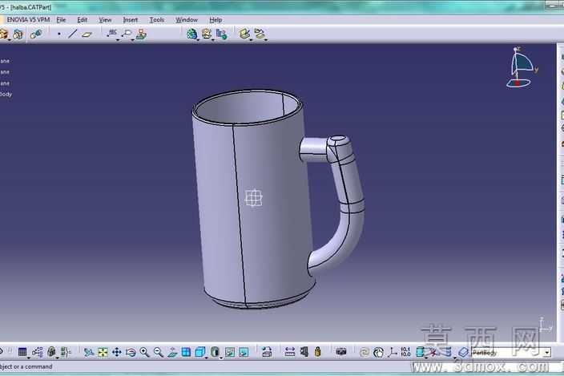Click the text with leader annotation icon

[112, 34]
